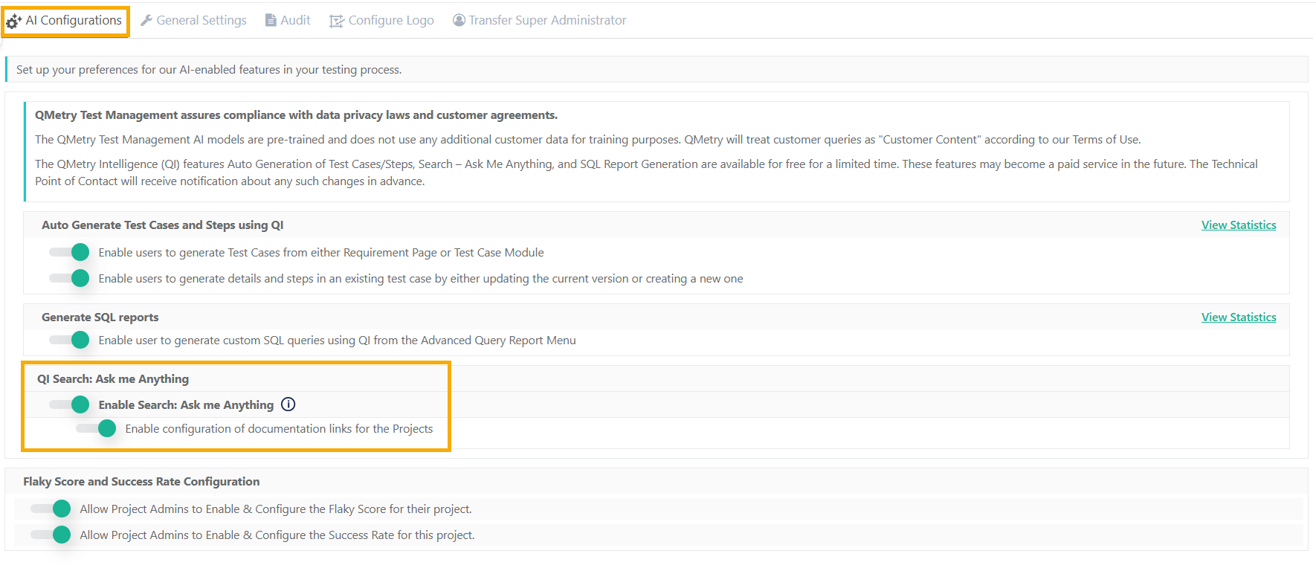The height and width of the screenshot is (571, 1316).
Task: Click info icon beside Ask me Anything
Action: [x=288, y=404]
